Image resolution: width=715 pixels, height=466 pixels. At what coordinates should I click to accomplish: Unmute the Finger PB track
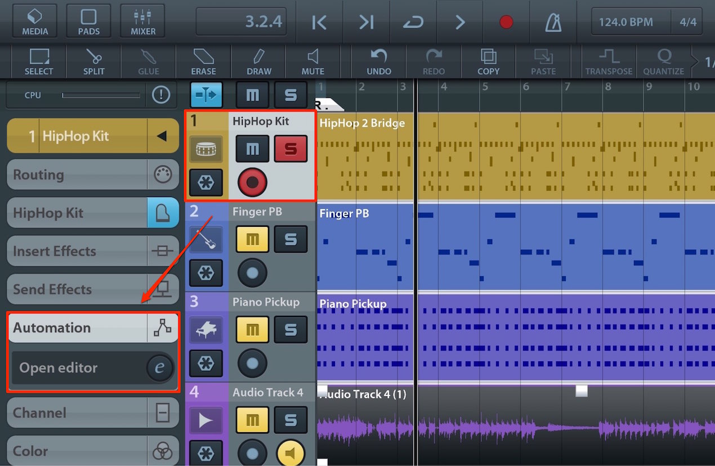pyautogui.click(x=252, y=239)
